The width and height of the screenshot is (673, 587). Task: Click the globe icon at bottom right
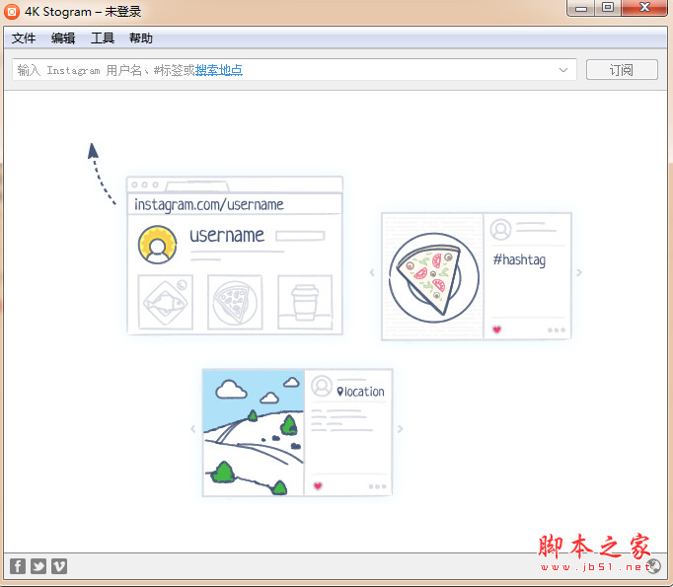point(653,566)
